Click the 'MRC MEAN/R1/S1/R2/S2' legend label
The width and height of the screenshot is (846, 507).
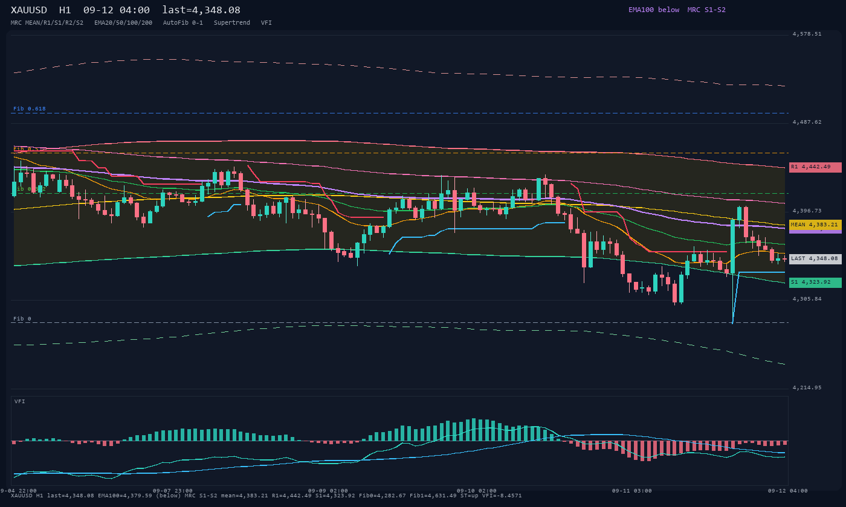(47, 23)
